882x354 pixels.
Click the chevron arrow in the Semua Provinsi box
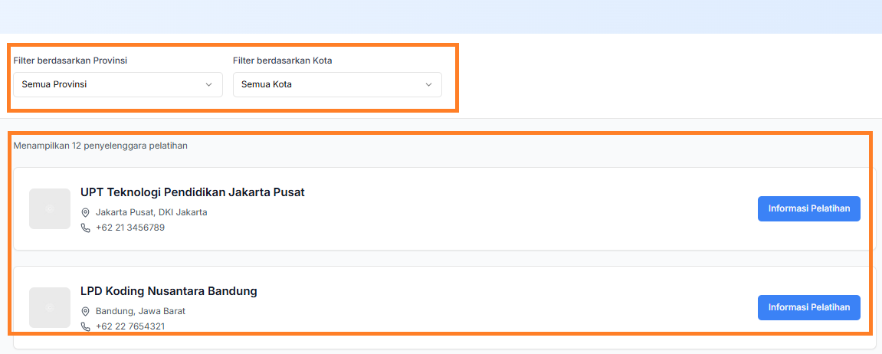point(208,85)
